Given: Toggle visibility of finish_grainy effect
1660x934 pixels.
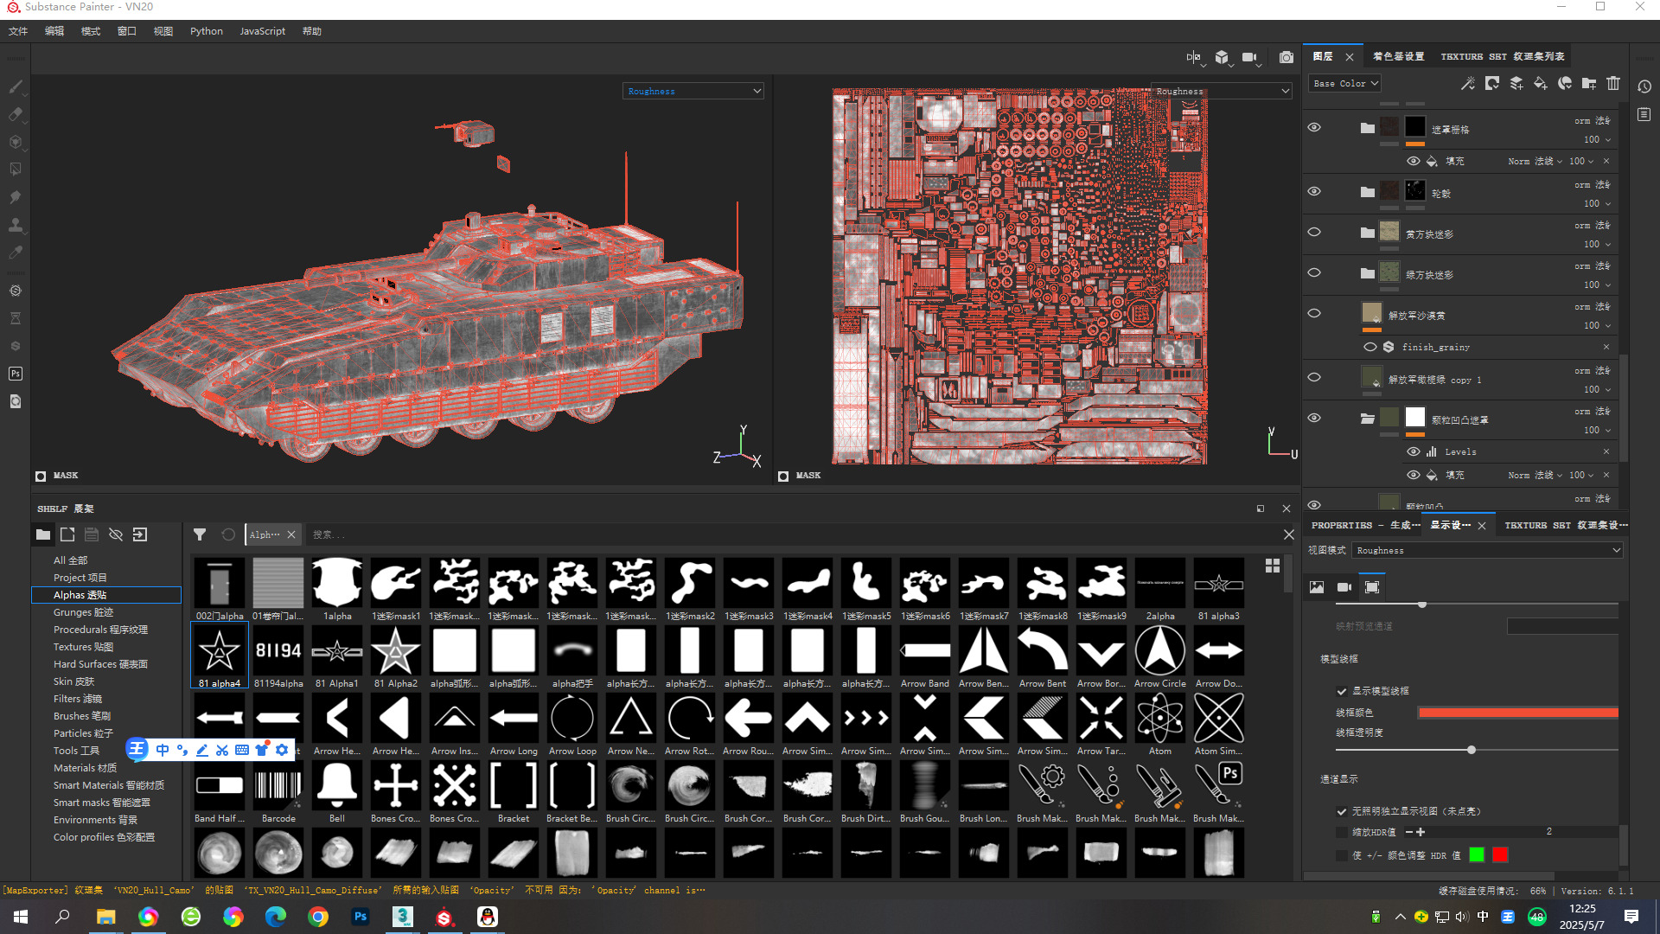Looking at the screenshot, I should click(x=1370, y=347).
